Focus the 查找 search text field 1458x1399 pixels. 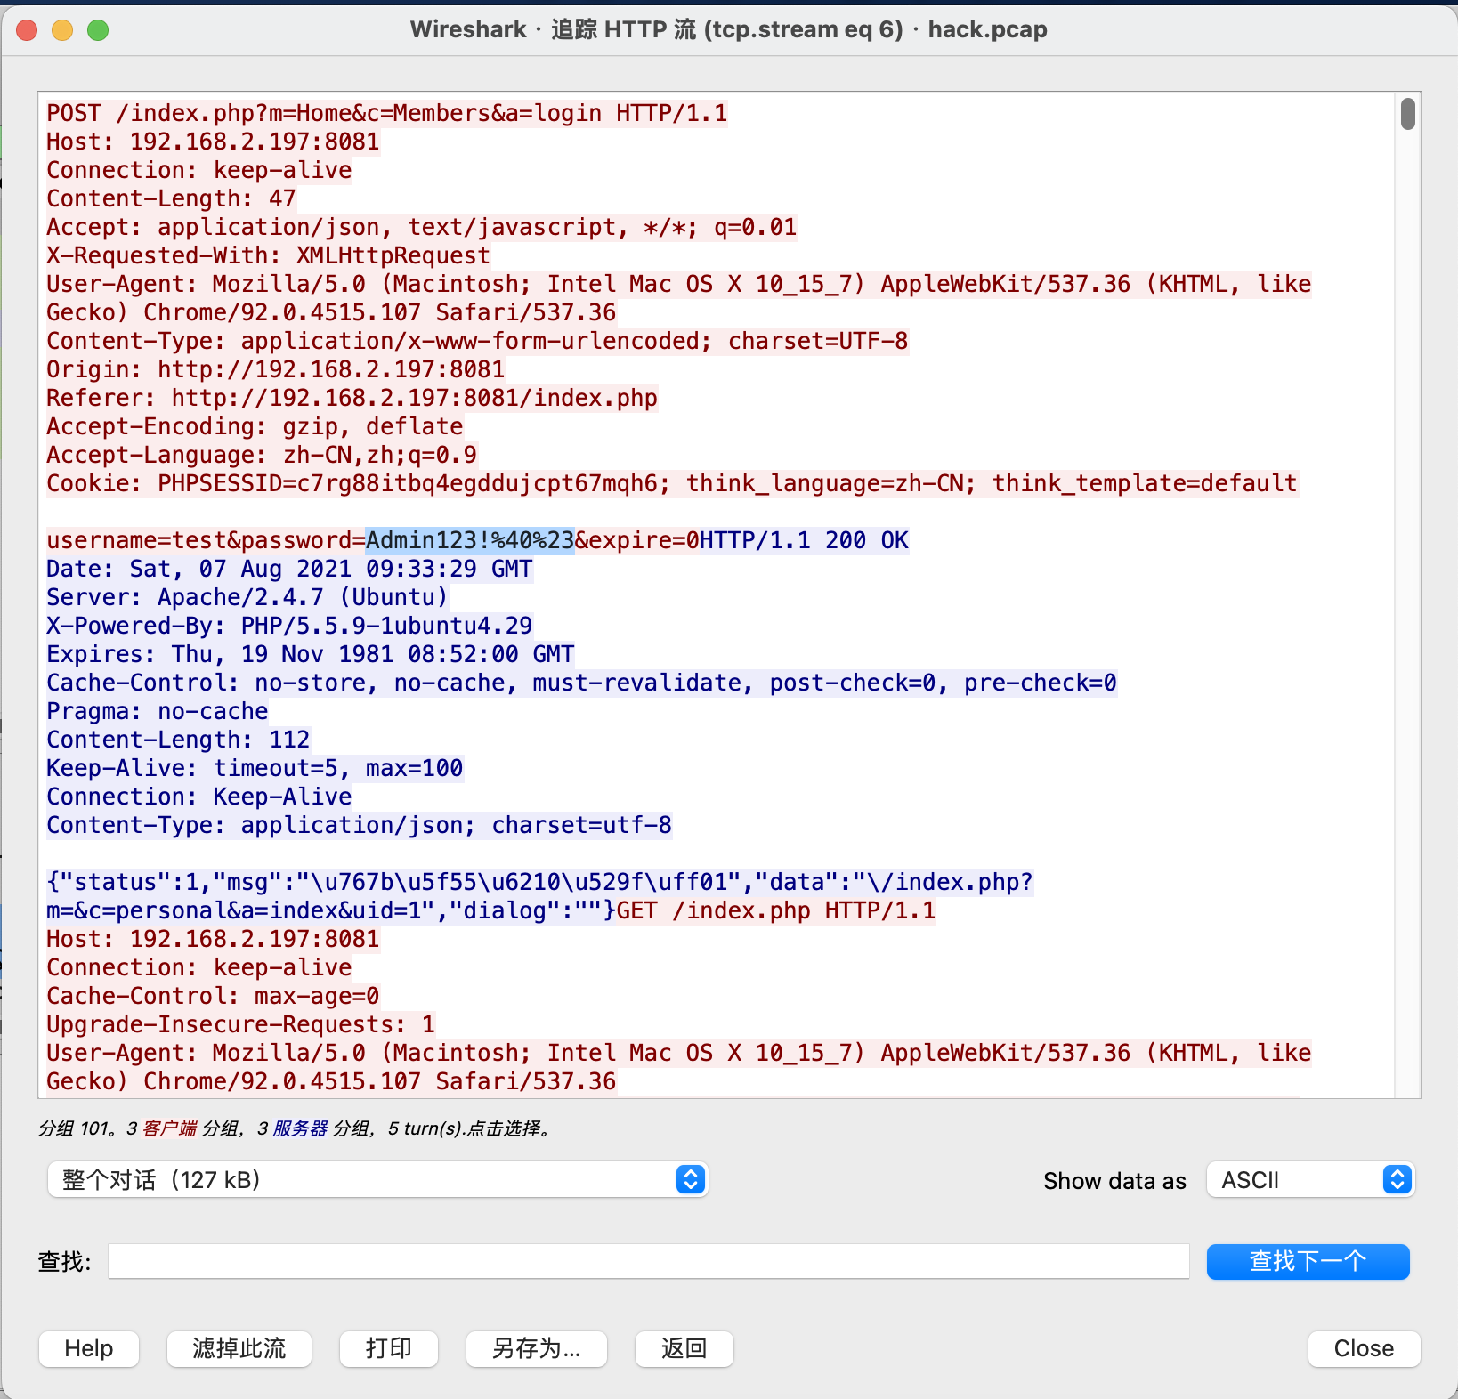pos(649,1261)
